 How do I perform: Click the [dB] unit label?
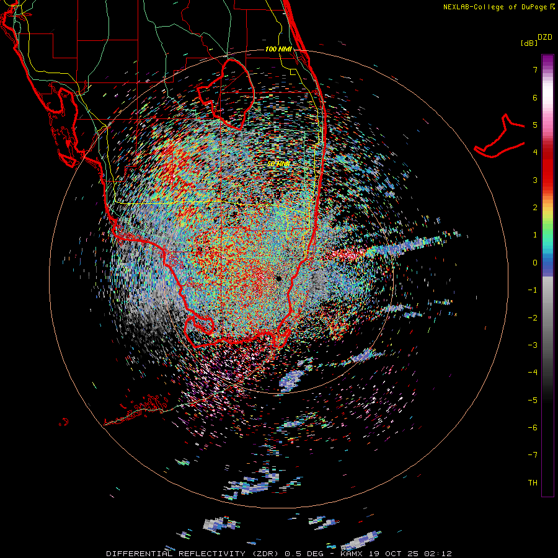529,43
